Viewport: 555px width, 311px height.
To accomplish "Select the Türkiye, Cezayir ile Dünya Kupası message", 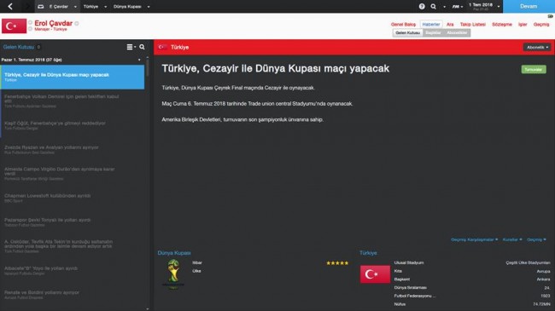I will (73, 77).
